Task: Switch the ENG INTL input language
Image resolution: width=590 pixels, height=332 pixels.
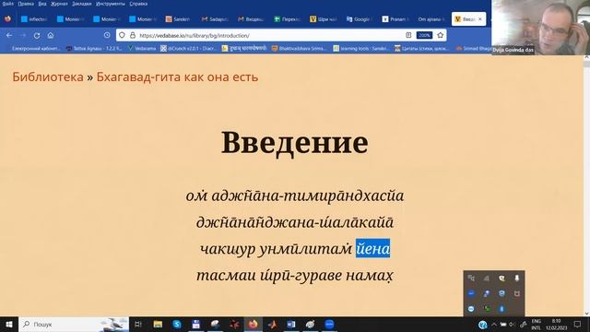Action: tap(537, 325)
